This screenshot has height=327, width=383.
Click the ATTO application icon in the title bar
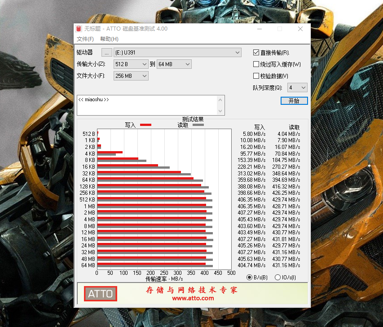tap(78, 28)
